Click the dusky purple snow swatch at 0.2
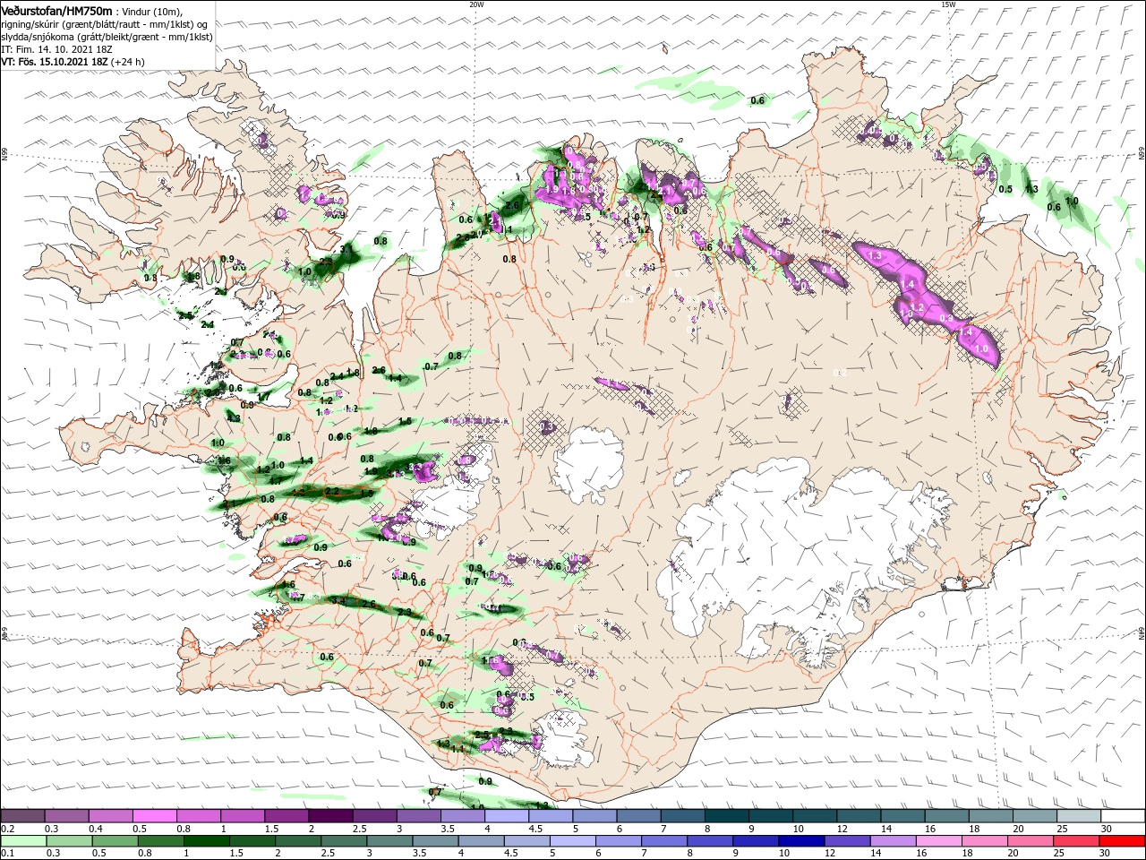Viewport: 1146px width, 860px height. (22, 816)
